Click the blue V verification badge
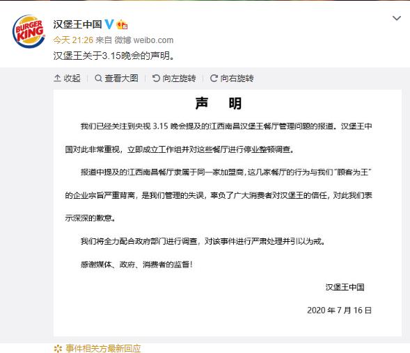 (x=109, y=24)
